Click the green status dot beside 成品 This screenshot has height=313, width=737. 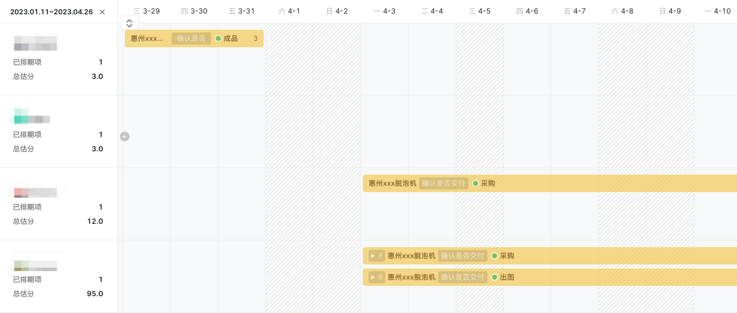(x=218, y=38)
